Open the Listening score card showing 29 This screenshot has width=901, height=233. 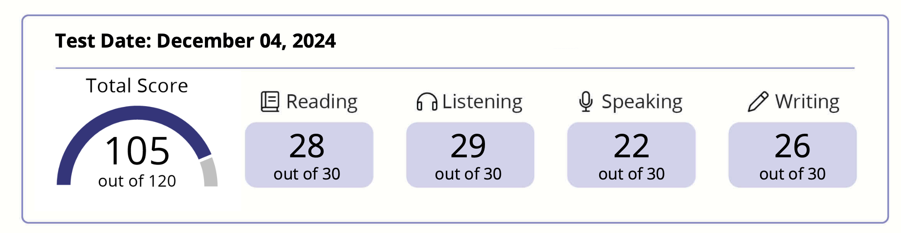470,155
